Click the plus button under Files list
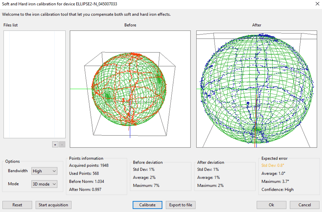 tap(55, 145)
